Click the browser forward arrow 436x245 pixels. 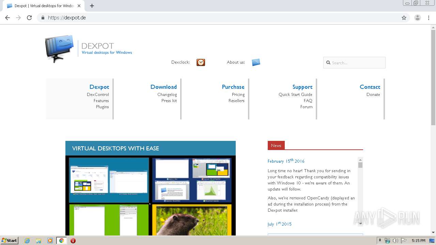pyautogui.click(x=18, y=18)
